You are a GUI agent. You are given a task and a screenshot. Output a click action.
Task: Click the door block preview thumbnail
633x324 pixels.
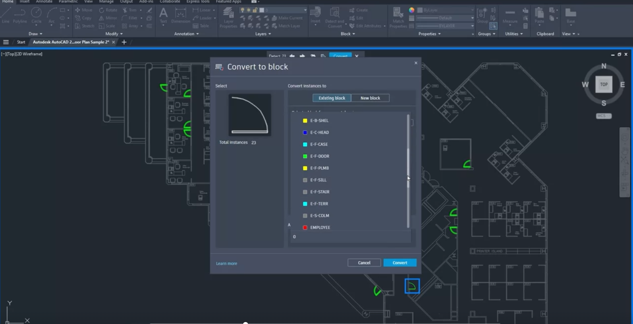click(250, 115)
